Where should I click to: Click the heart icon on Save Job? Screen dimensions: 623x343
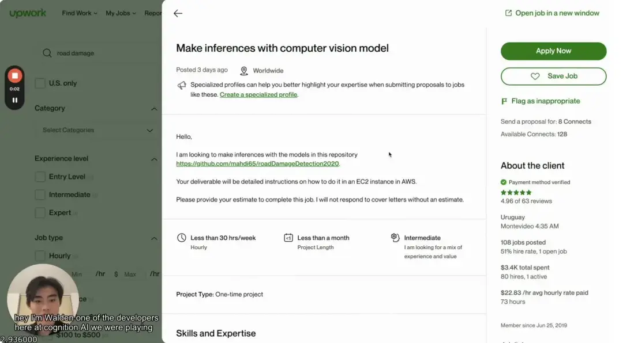(x=535, y=76)
